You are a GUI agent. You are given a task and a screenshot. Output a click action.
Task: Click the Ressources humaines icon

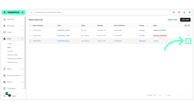pos(5,75)
